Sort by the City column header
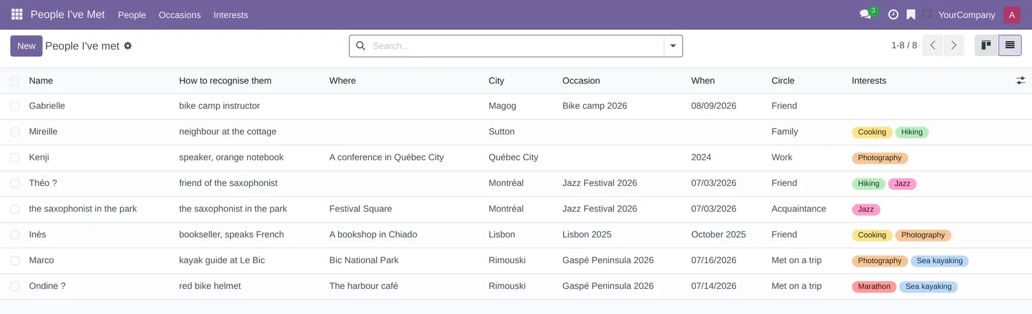This screenshot has width=1032, height=314. pos(496,80)
